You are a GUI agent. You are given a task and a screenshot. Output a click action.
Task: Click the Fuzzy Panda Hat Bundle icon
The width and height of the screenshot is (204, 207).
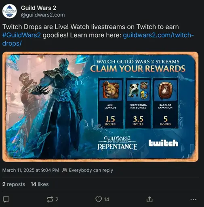(138, 90)
